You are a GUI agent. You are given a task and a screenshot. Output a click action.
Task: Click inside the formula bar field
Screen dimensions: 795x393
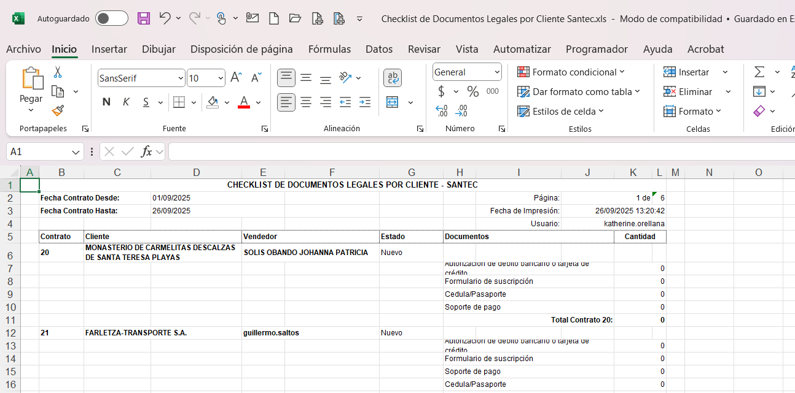click(479, 151)
